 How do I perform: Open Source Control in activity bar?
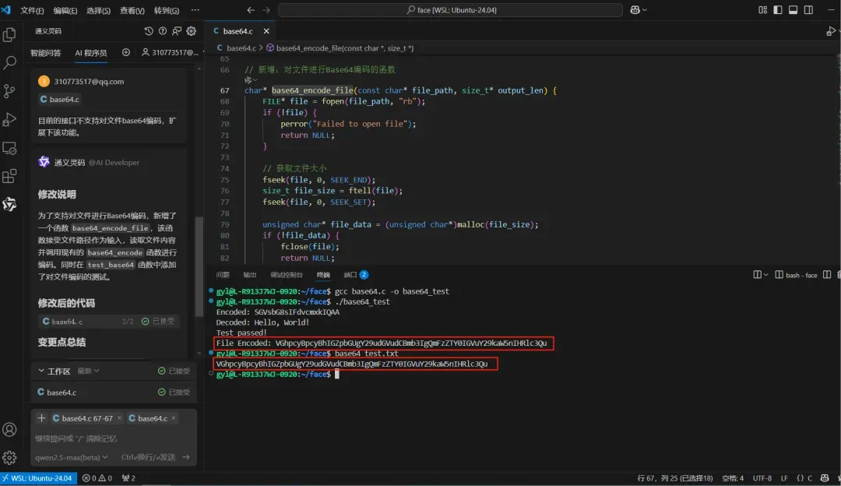[x=10, y=91]
